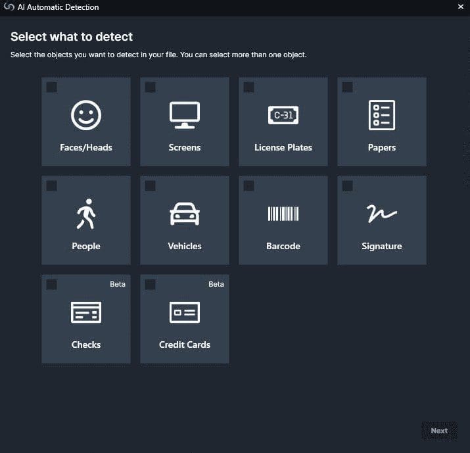Click the Screens label text

click(x=185, y=147)
